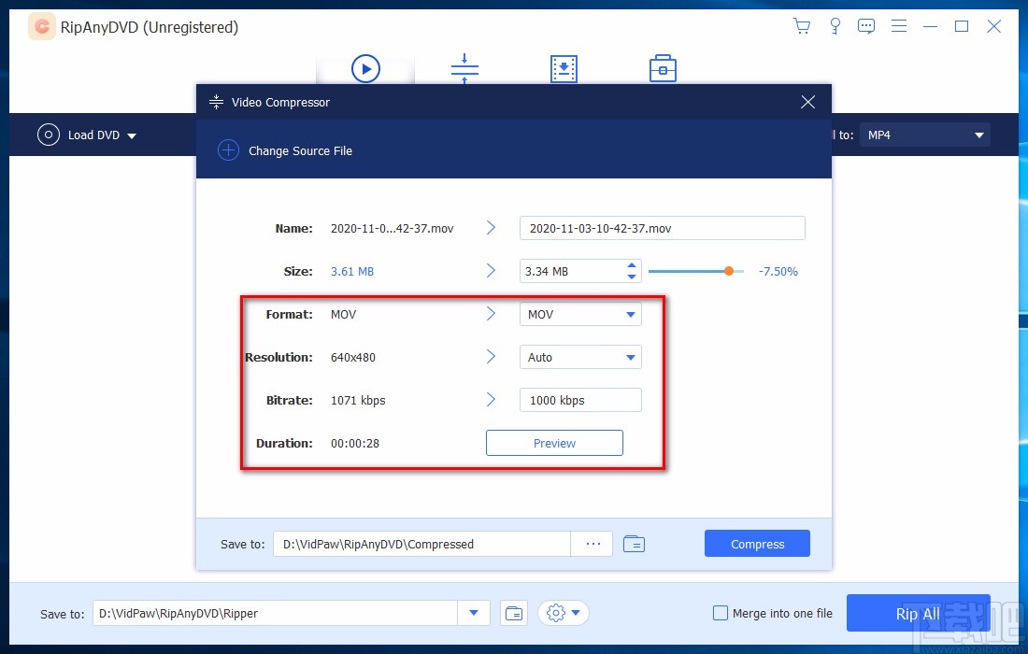Open the hamburger menu icon

[x=899, y=26]
